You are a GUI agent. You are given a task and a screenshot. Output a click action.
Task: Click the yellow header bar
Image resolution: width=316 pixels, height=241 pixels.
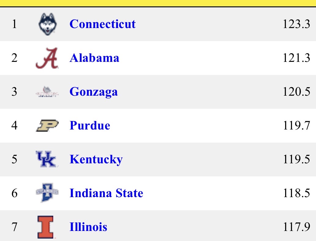tap(158, 3)
